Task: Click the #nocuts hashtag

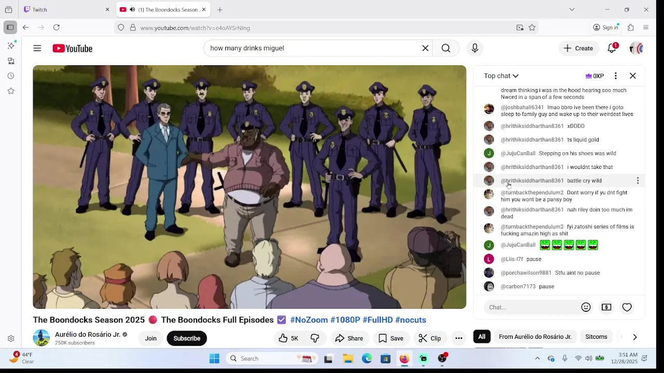Action: [410, 320]
